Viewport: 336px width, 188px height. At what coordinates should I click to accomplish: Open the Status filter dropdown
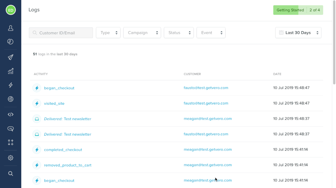(178, 33)
